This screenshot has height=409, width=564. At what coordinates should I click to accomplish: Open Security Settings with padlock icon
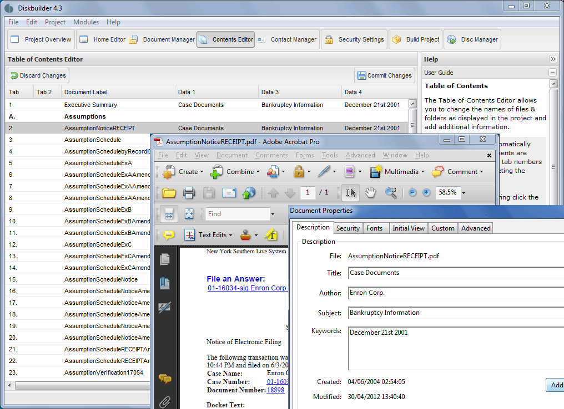pyautogui.click(x=354, y=39)
